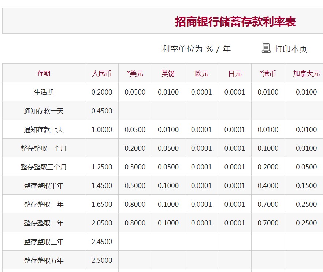Click 加拿大元 rate 0.0500 for 整存整取三个月
Viewport: 323px width, 272px height.
pos(306,167)
